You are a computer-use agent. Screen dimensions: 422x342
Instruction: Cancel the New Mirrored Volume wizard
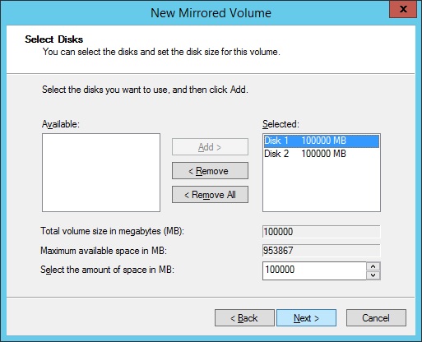pyautogui.click(x=376, y=318)
